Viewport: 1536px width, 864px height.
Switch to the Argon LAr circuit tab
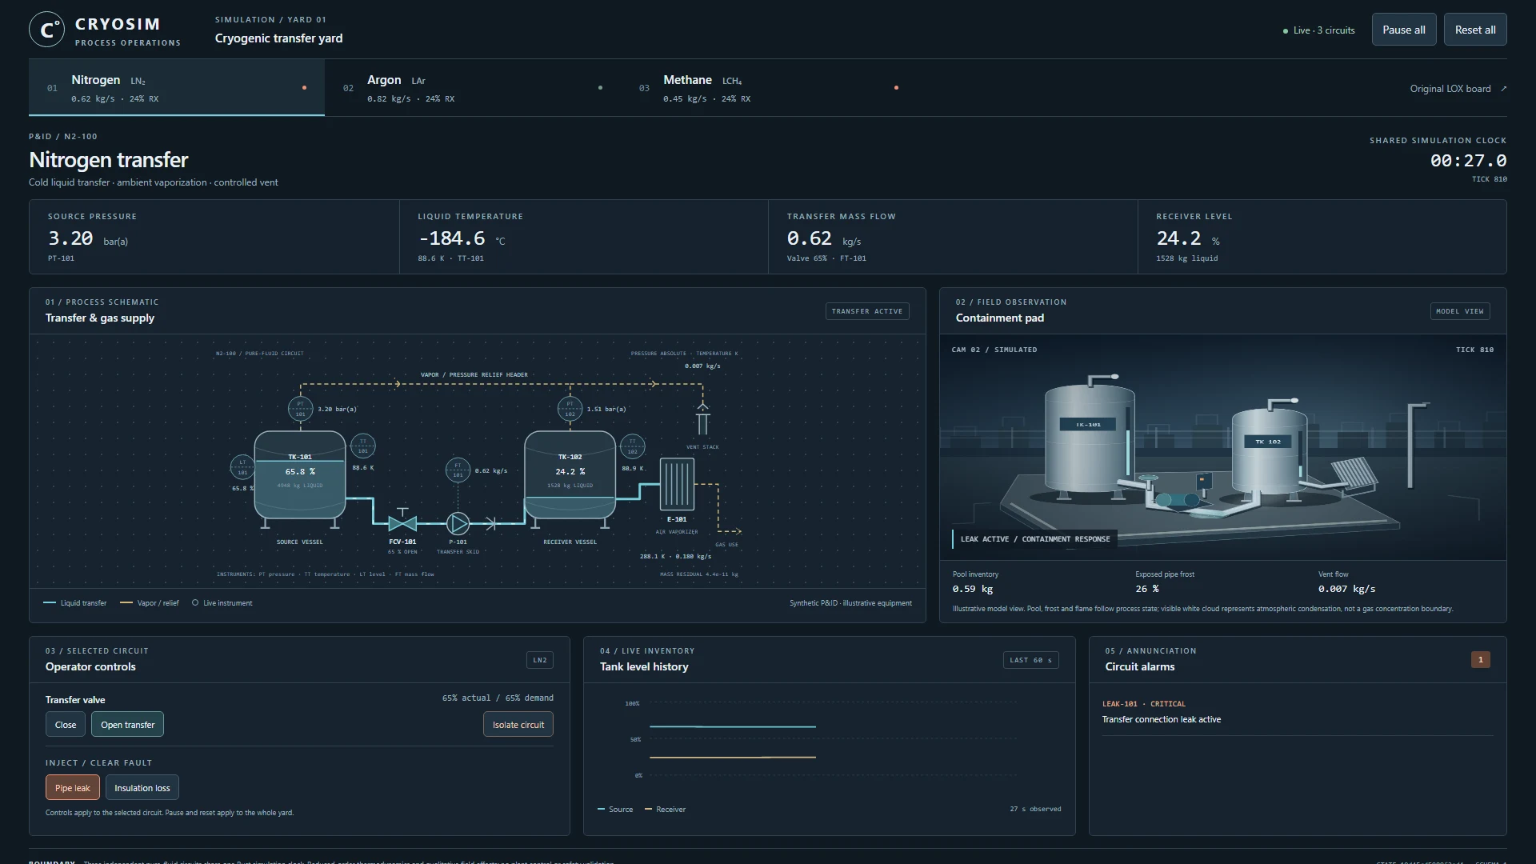473,88
